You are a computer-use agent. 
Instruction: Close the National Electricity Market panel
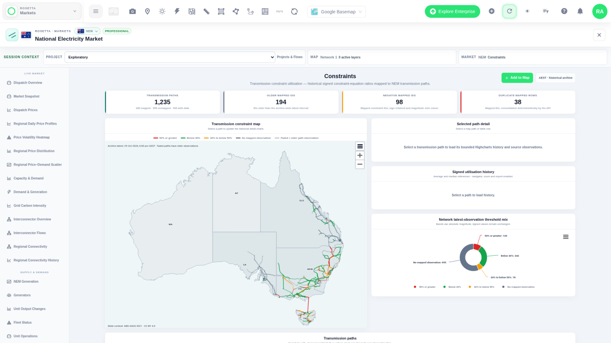599,35
